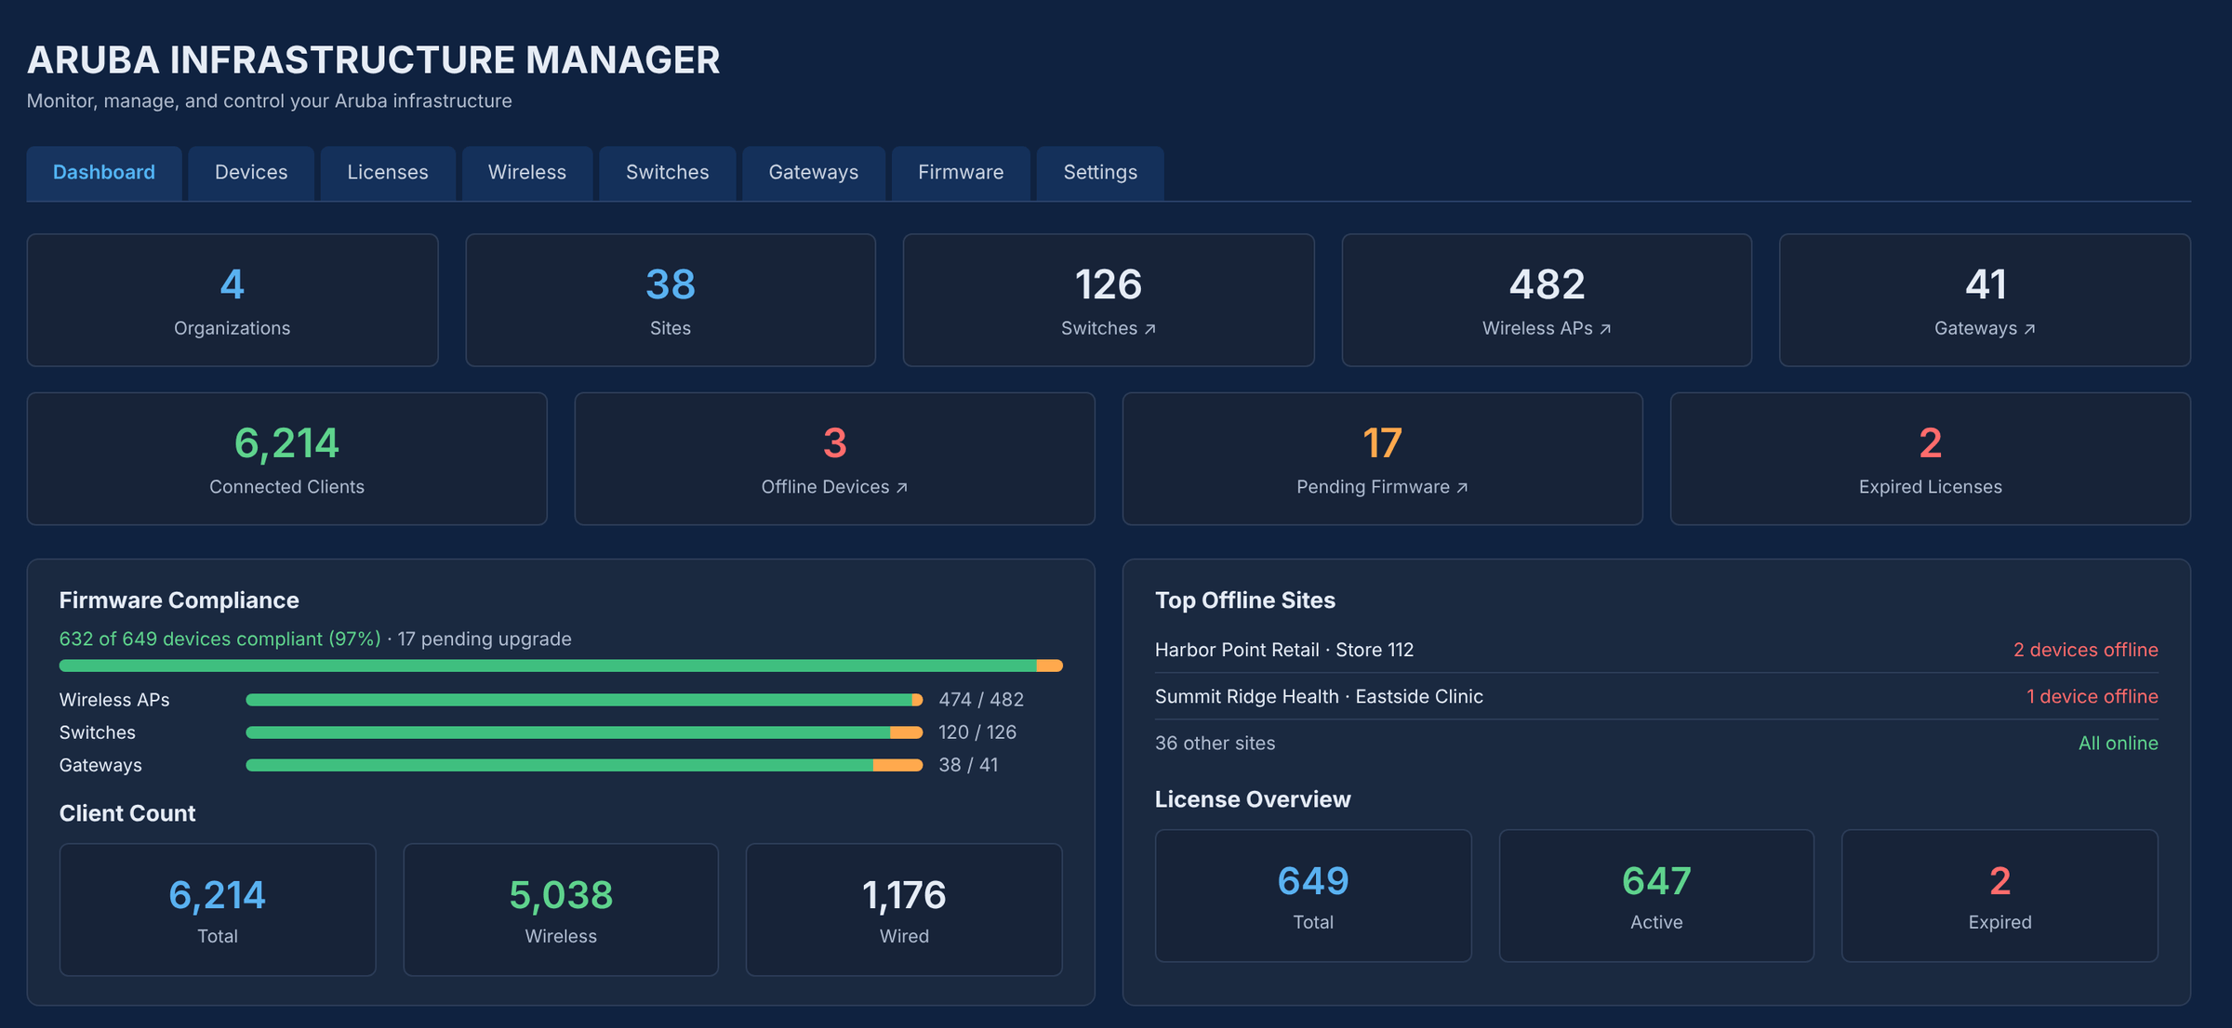Screen dimensions: 2232x1028
Task: Click the 1,176 Wired client count tile
Action: tap(904, 910)
